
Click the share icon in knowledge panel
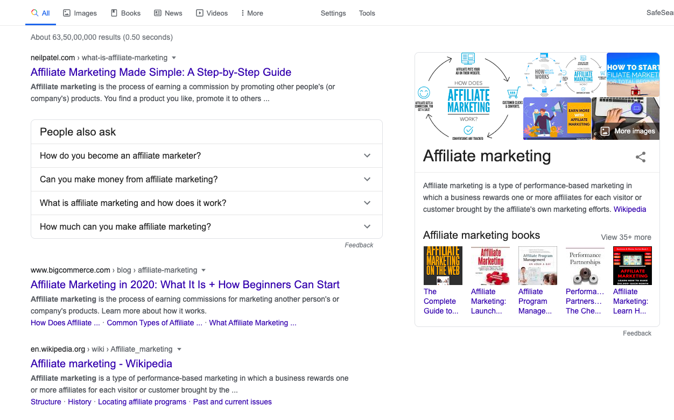coord(640,157)
